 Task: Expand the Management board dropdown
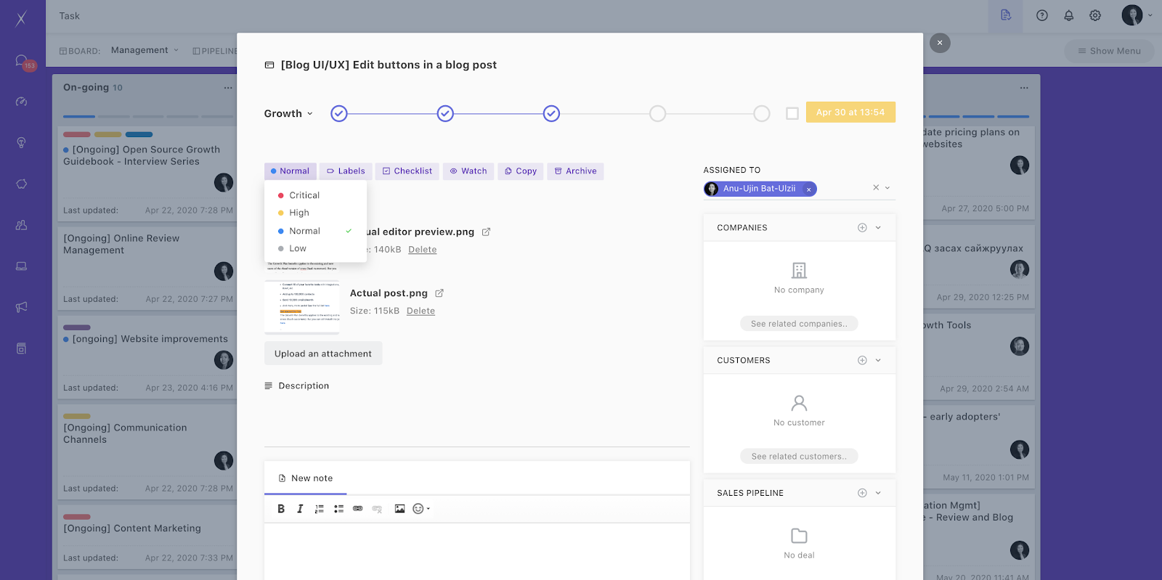(x=145, y=50)
